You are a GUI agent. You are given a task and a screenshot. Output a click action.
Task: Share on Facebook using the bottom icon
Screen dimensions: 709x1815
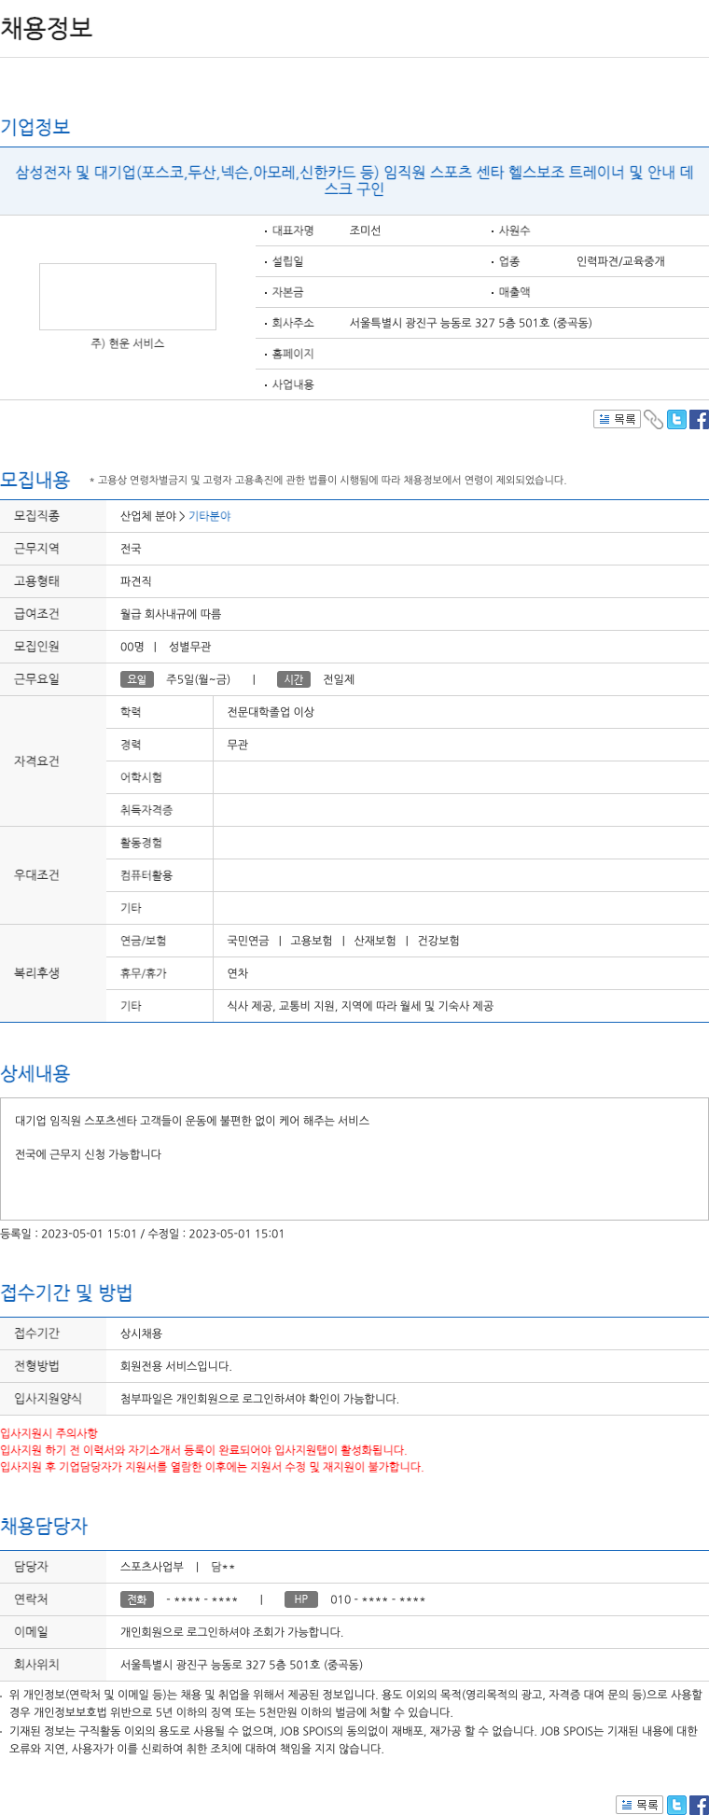(699, 1805)
